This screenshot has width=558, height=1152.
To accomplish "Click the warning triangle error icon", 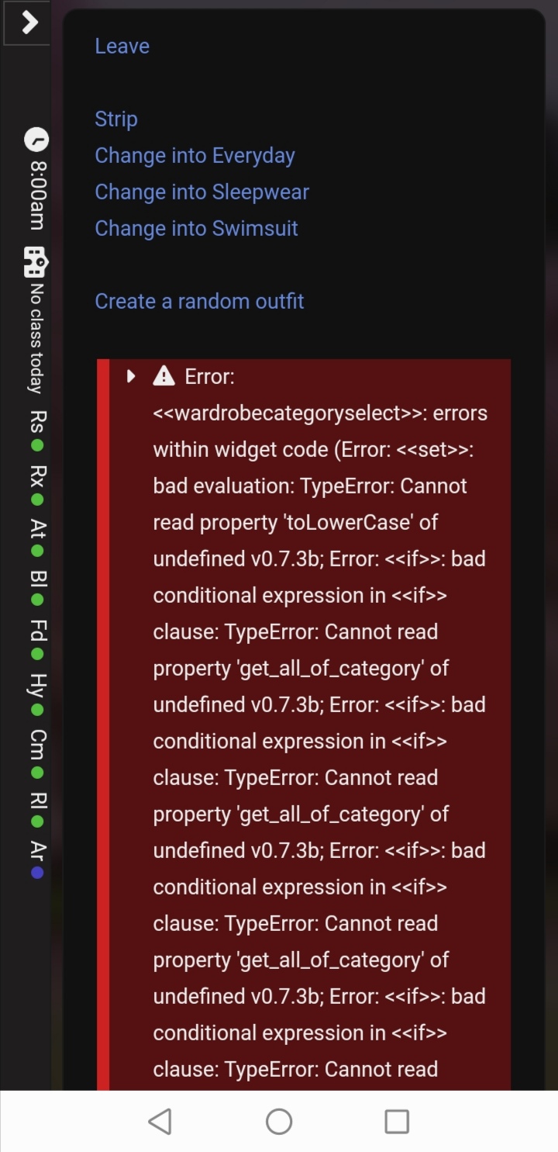I will click(164, 376).
